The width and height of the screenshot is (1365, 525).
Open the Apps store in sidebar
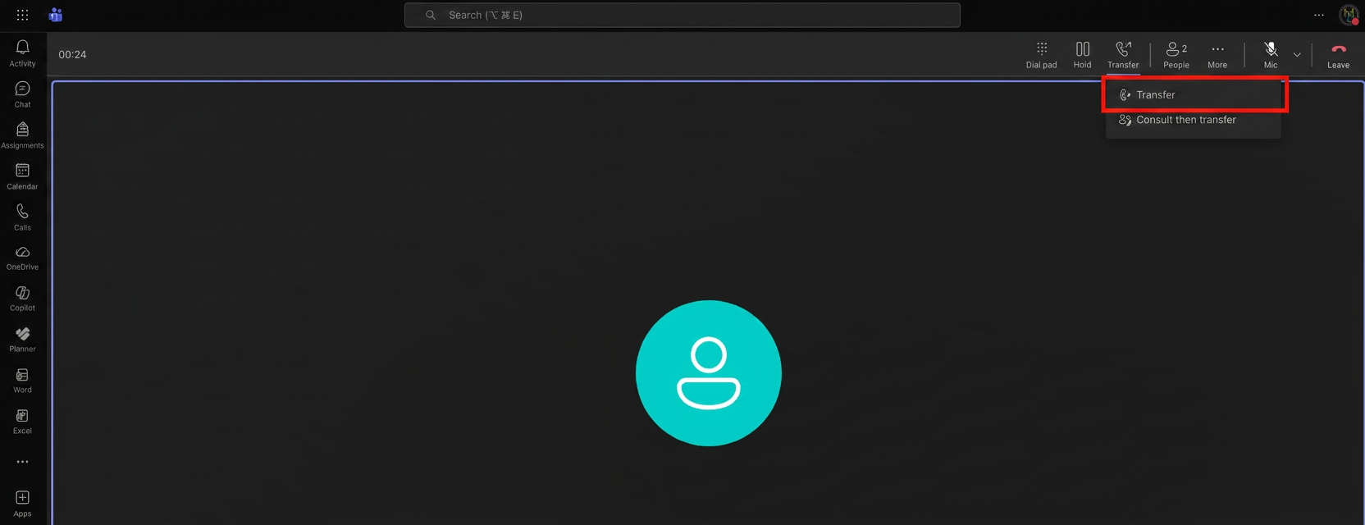click(x=22, y=504)
